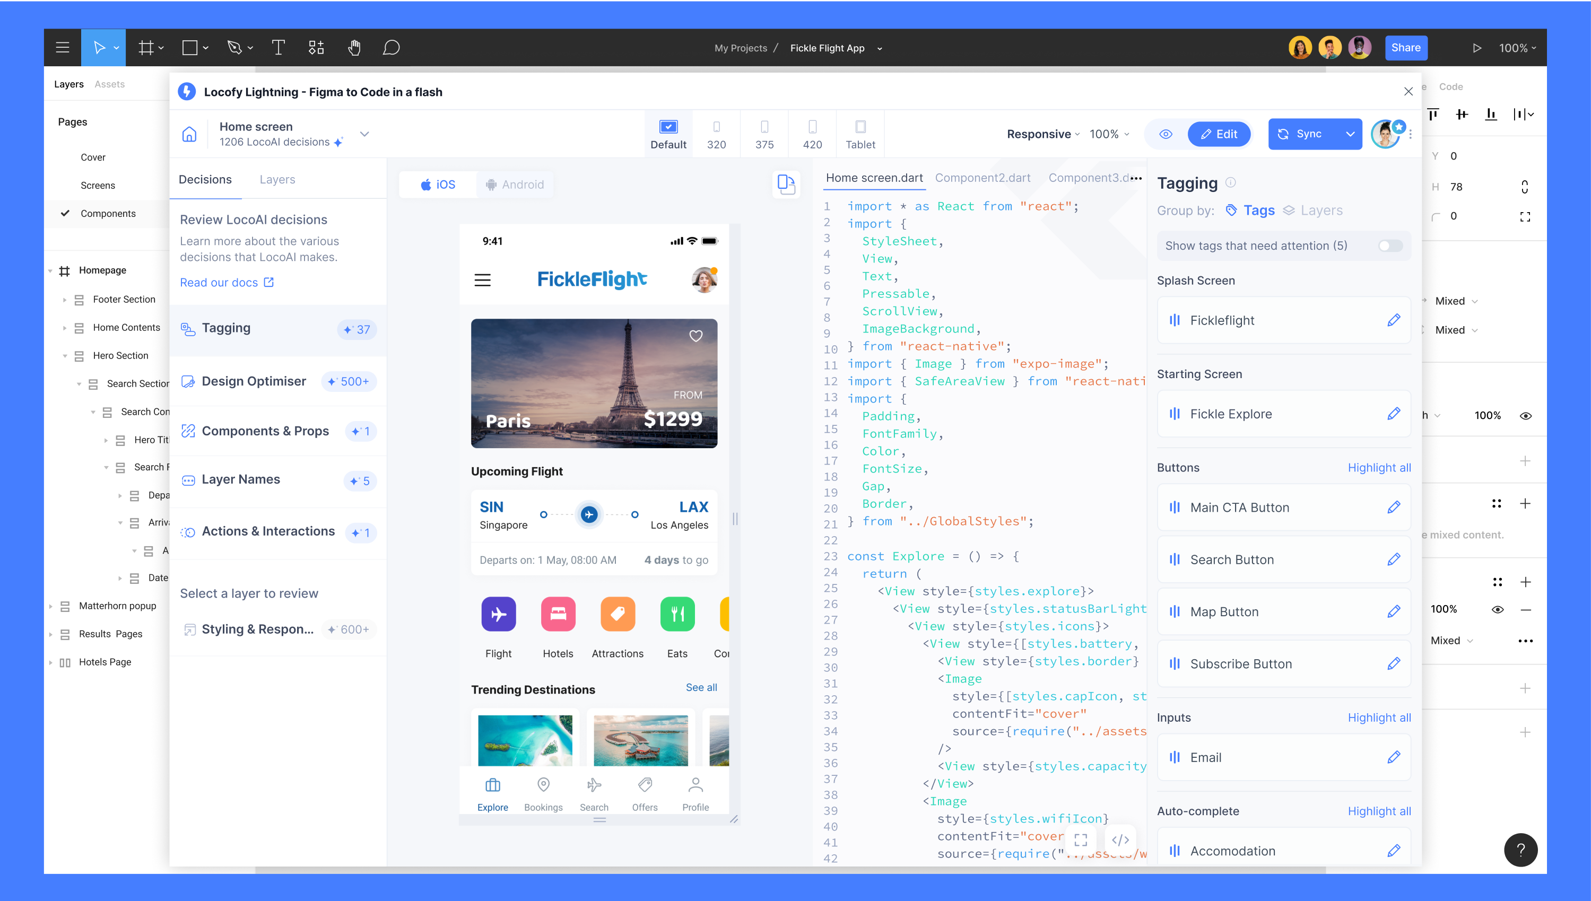Open the Responsive dropdown
Screen dimensions: 1591x901
pos(1043,134)
